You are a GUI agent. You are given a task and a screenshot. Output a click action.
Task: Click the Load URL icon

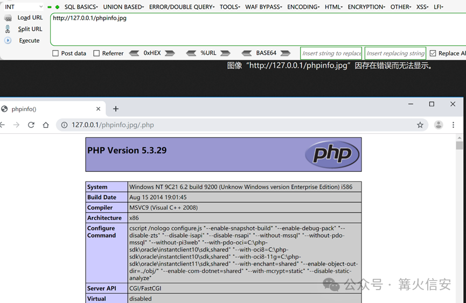[x=8, y=18]
